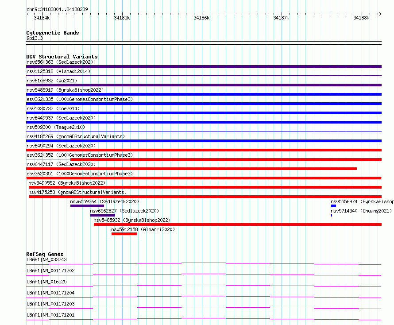Open UBAP1|NR_033243 transcript label
Image resolution: width=394 pixels, height=325 pixels.
tap(46, 259)
